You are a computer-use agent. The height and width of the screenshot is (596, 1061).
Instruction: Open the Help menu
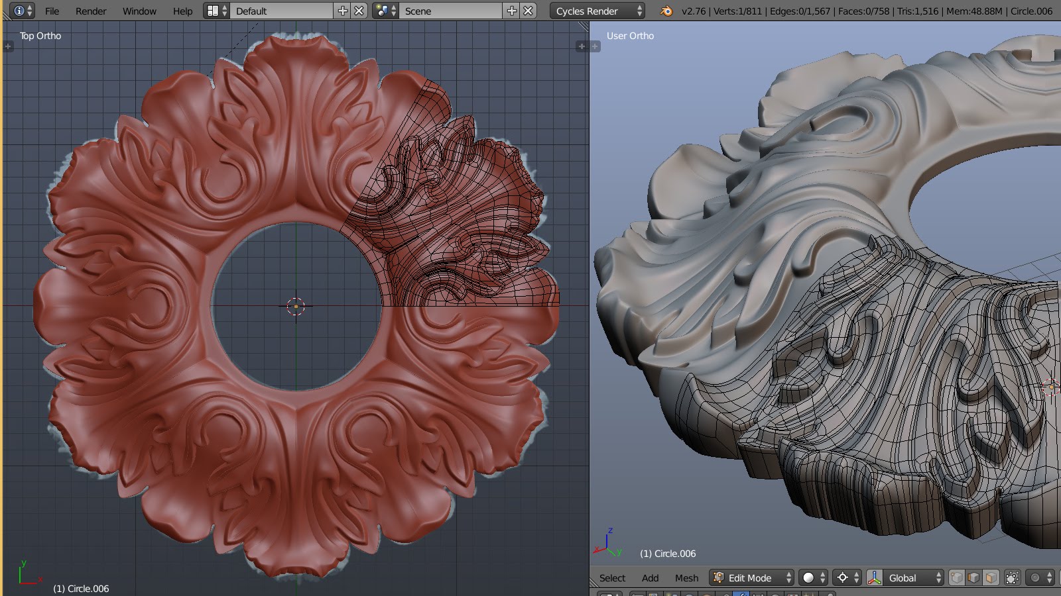click(182, 11)
